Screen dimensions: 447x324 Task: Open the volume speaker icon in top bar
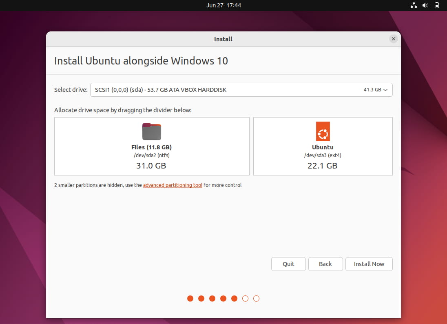425,5
